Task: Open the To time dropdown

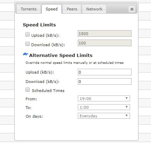Action: click(x=104, y=107)
